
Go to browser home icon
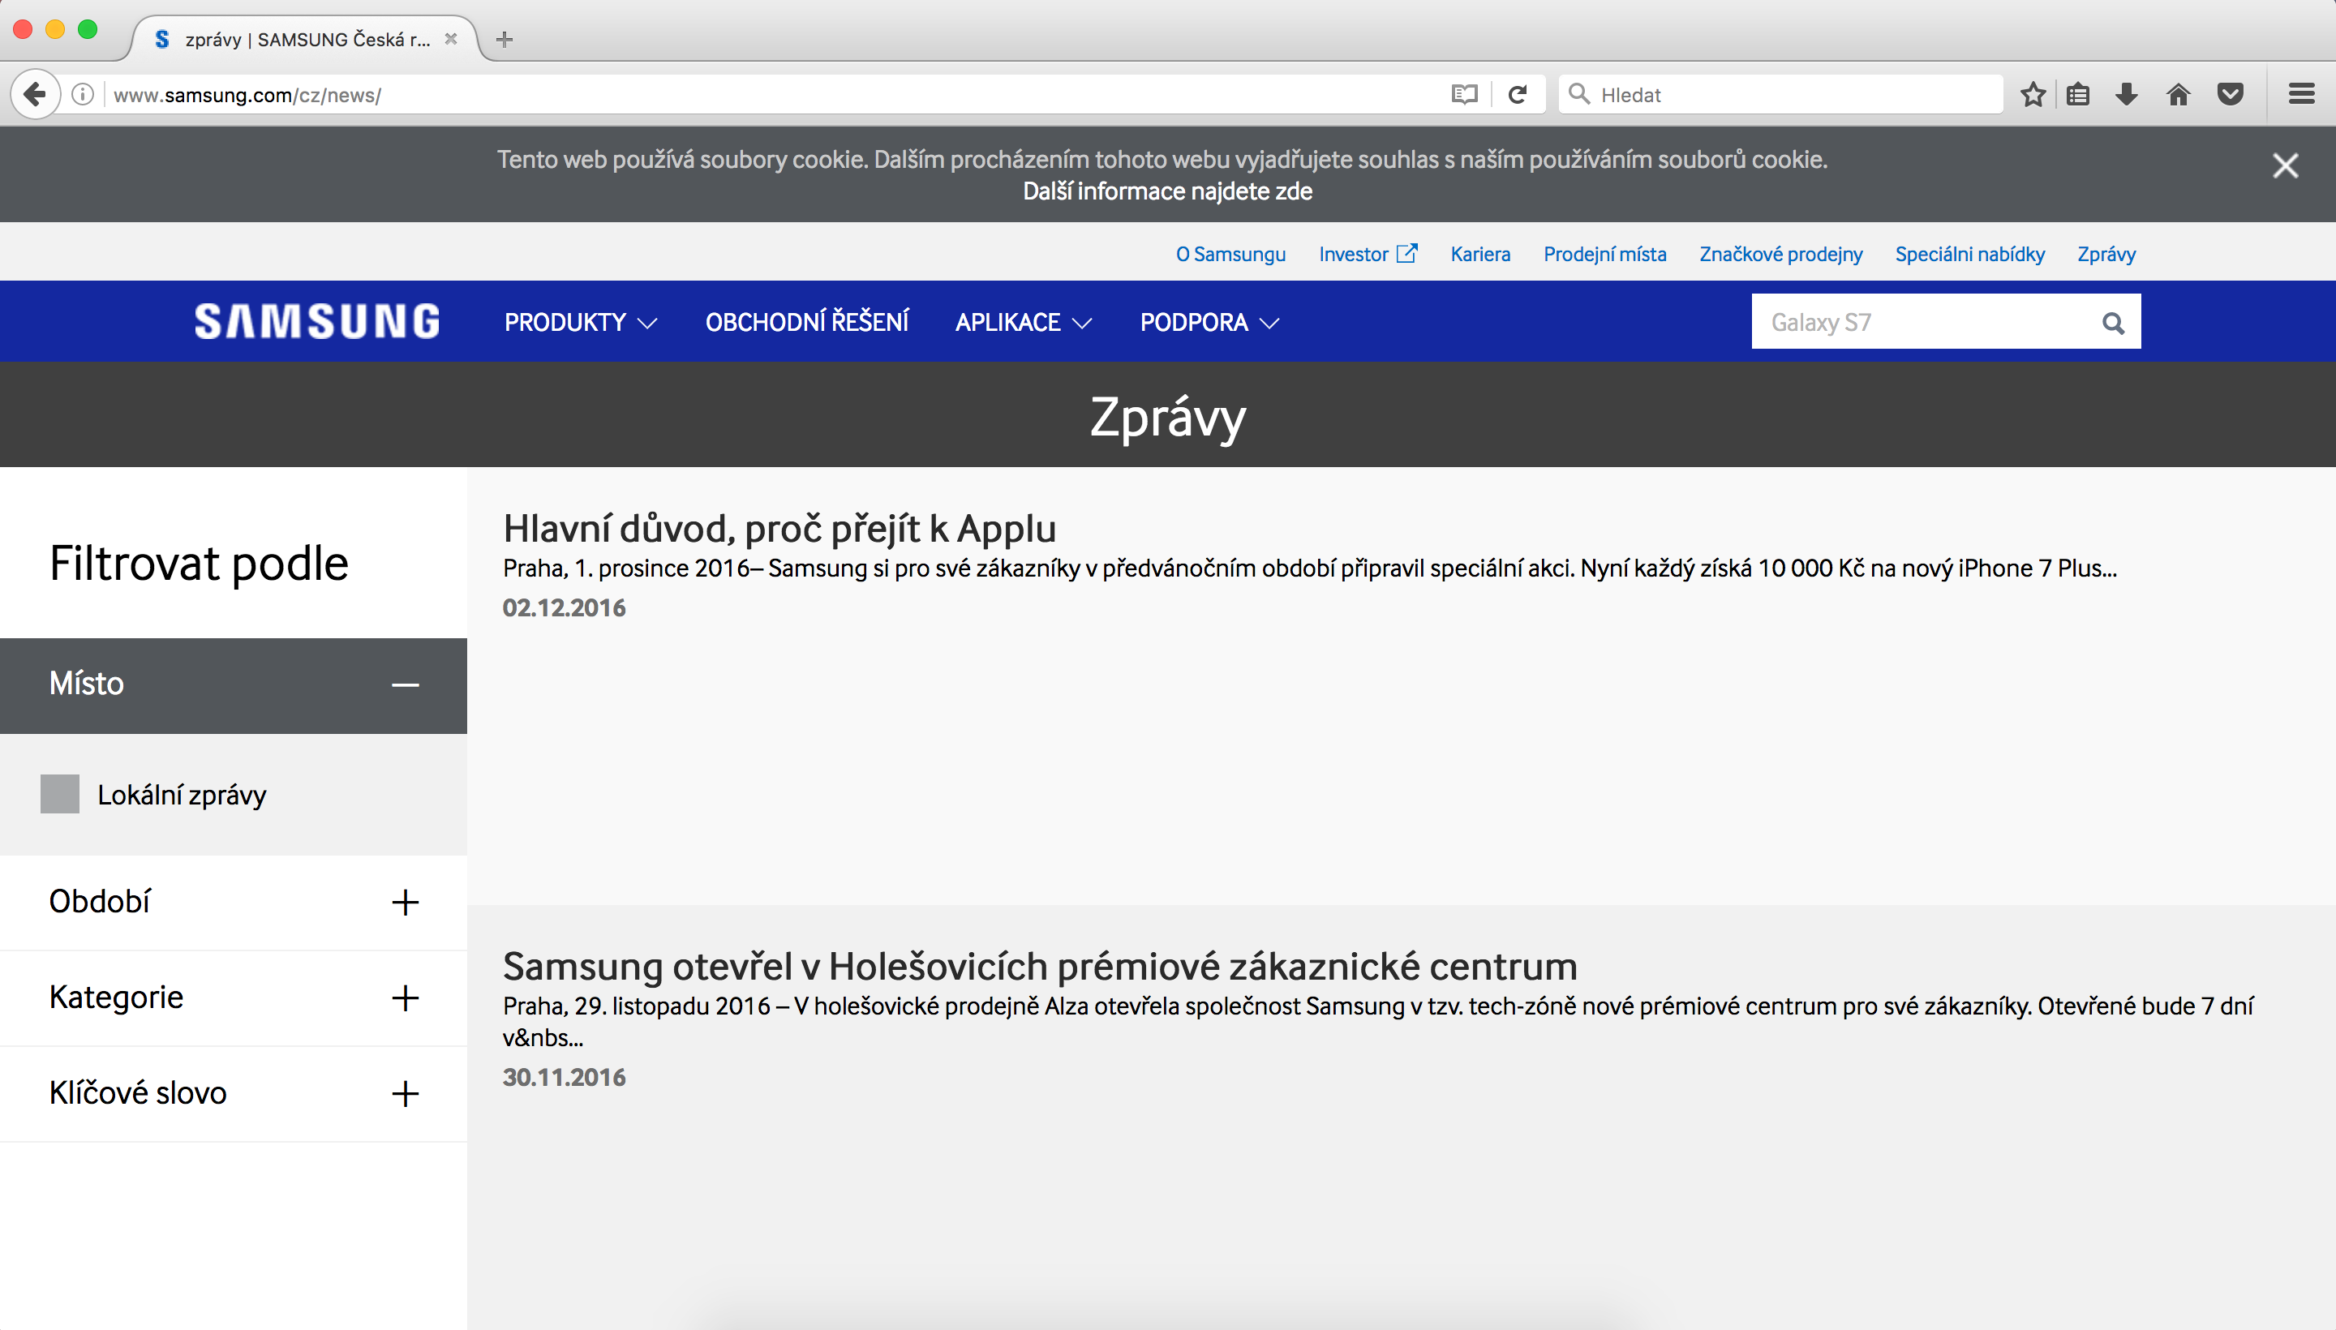(2179, 94)
